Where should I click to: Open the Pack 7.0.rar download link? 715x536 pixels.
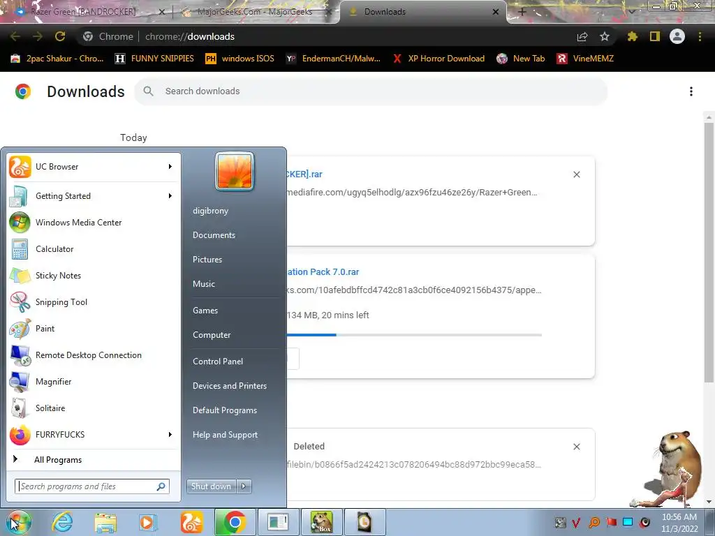pyautogui.click(x=323, y=272)
